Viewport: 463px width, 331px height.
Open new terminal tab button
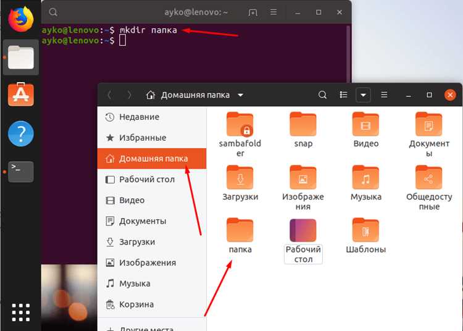pyautogui.click(x=252, y=12)
